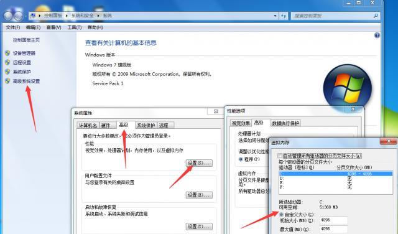Open the 帮助(H) menu
The image size is (398, 234).
point(95,27)
